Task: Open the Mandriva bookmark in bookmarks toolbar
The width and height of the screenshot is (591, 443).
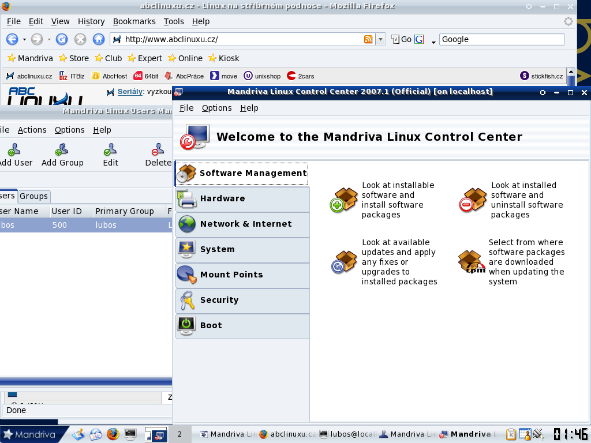Action: [x=30, y=58]
